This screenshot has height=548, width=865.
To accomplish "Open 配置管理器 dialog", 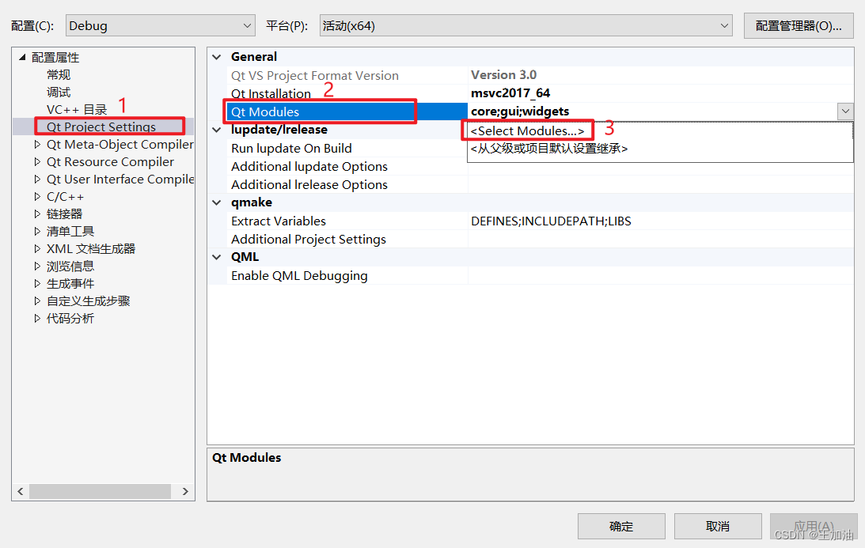I will 799,26.
